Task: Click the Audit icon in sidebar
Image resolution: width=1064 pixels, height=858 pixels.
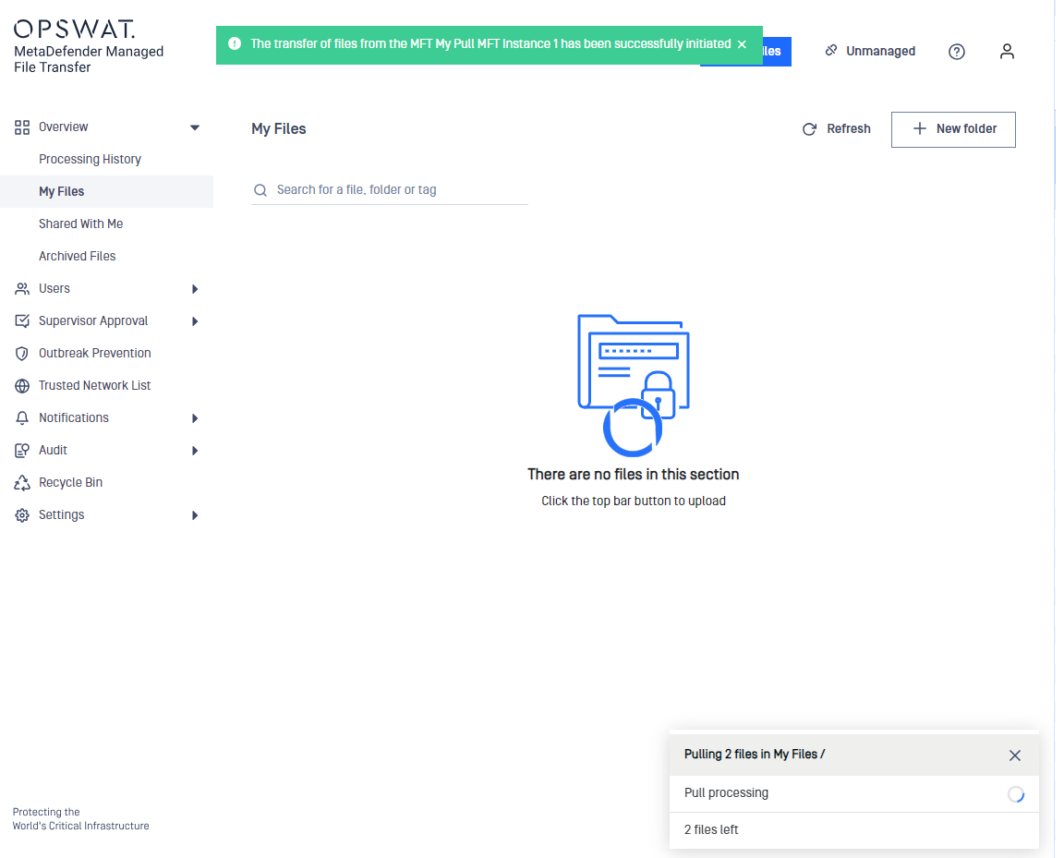Action: click(x=22, y=450)
